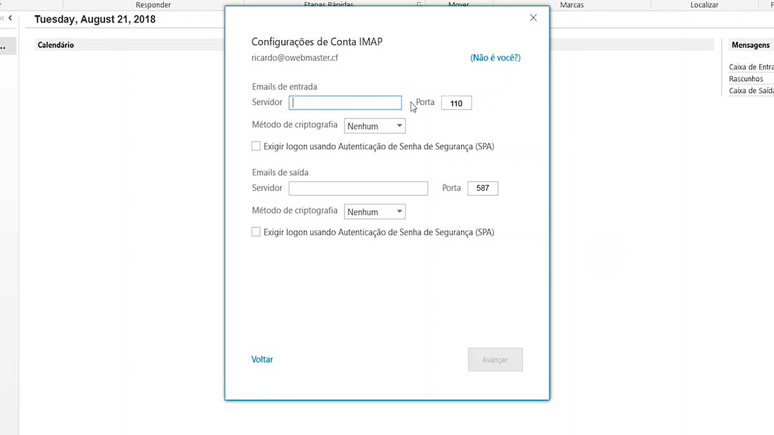Enable SPA logon for outgoing emails

click(x=256, y=232)
